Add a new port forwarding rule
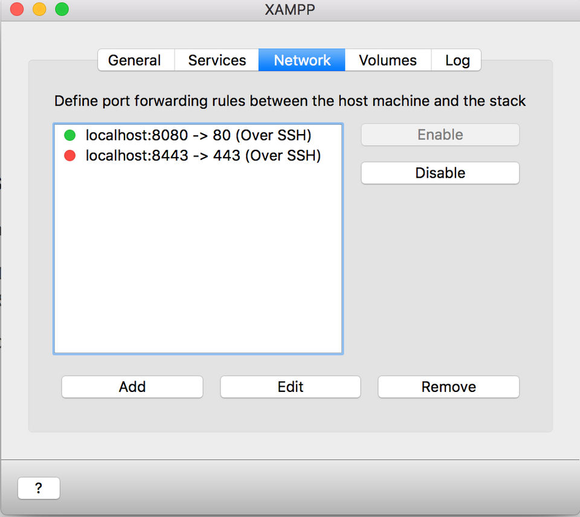This screenshot has height=517, width=580. click(x=132, y=387)
